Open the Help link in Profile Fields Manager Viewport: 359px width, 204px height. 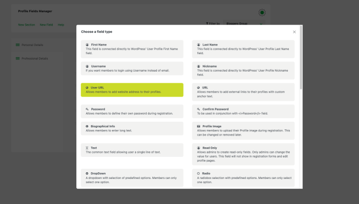[61, 25]
